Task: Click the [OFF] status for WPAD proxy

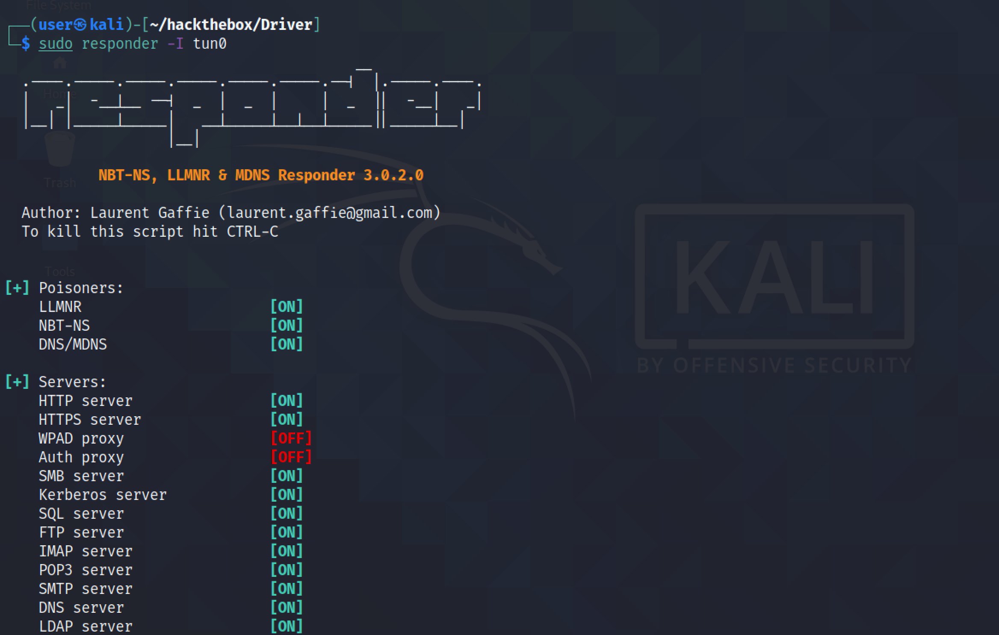Action: pyautogui.click(x=291, y=438)
